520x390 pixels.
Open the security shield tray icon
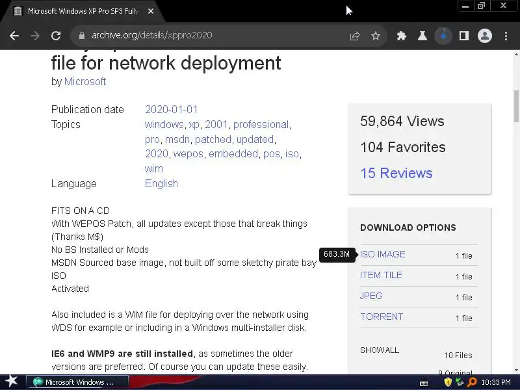(448, 382)
